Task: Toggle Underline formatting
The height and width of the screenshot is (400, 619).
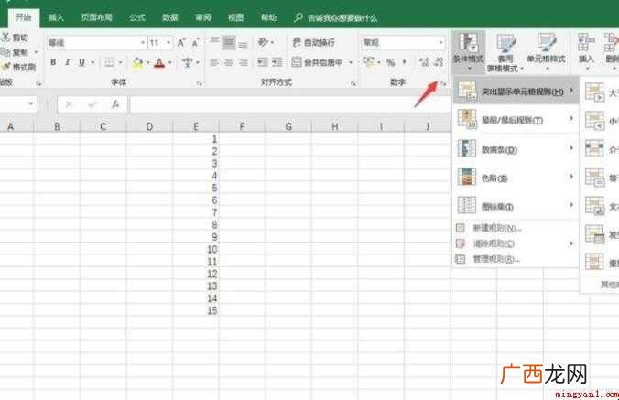Action: (x=81, y=62)
